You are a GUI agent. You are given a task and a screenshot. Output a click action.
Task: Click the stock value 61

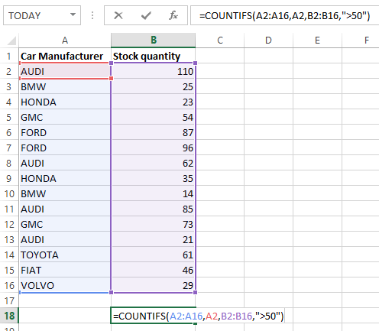pos(154,255)
